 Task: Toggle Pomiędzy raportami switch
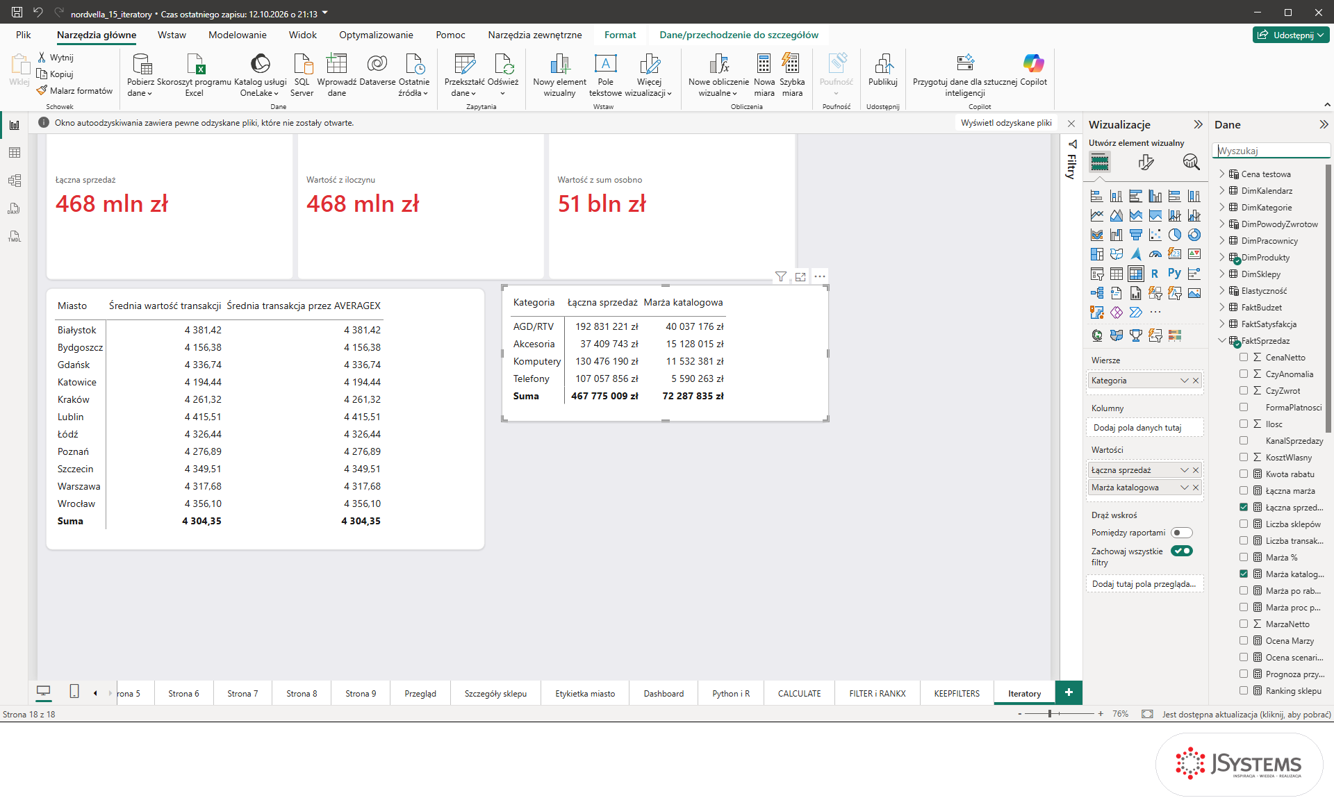[x=1181, y=533]
